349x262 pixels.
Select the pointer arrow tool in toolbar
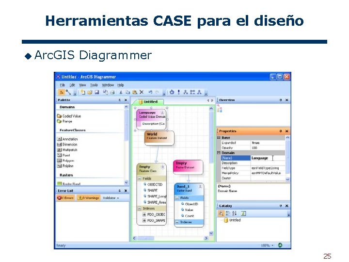click(x=62, y=92)
